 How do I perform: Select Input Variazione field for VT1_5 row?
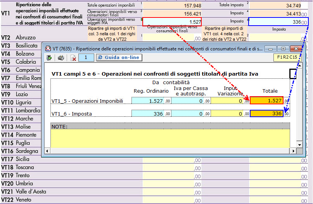click(227, 101)
